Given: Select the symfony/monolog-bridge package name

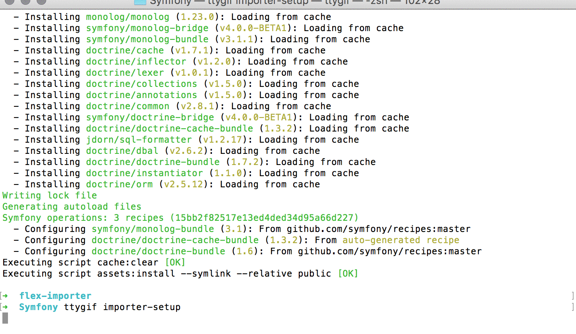Looking at the screenshot, I should 147,28.
